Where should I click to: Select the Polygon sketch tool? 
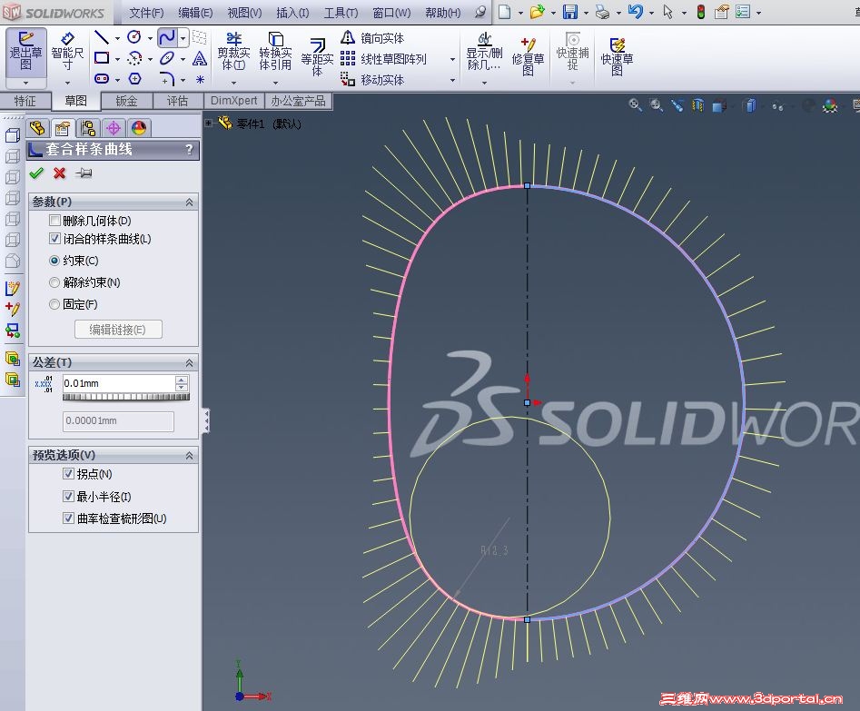[135, 79]
